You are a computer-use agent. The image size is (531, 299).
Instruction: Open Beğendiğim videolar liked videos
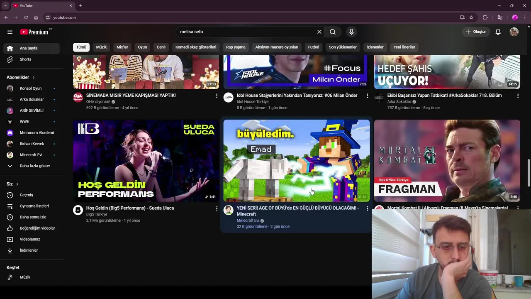pos(32,228)
